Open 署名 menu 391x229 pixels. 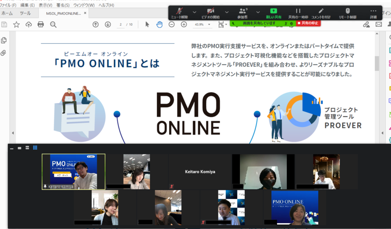[63, 5]
